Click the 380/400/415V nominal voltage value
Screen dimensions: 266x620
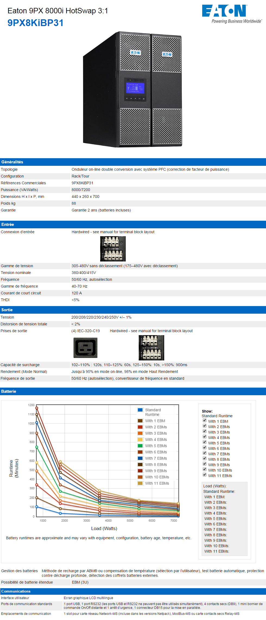84,273
